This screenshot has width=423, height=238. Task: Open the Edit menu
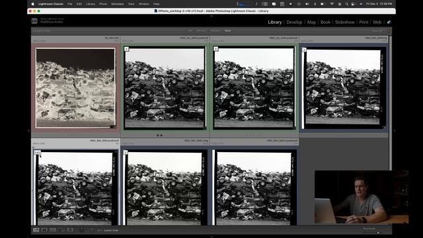pyautogui.click(x=79, y=4)
